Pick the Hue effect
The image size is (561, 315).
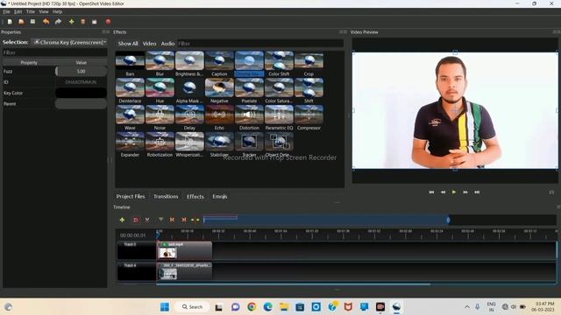click(160, 91)
